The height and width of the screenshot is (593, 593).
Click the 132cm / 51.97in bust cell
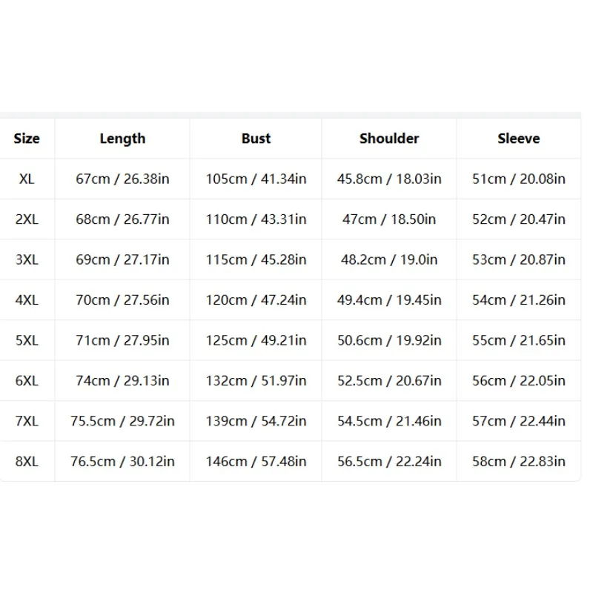256,380
